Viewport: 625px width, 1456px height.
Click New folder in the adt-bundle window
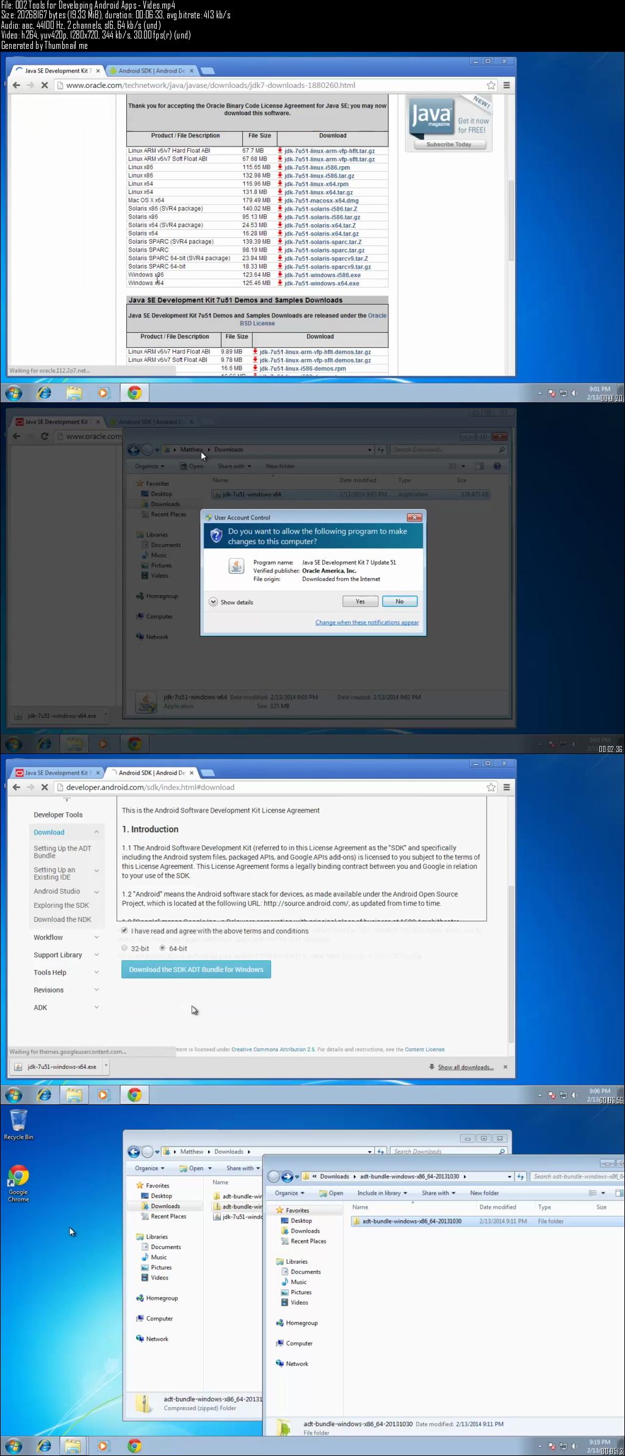pyautogui.click(x=484, y=1193)
